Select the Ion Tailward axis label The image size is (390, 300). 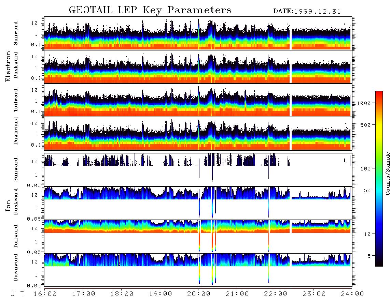[x=16, y=237]
